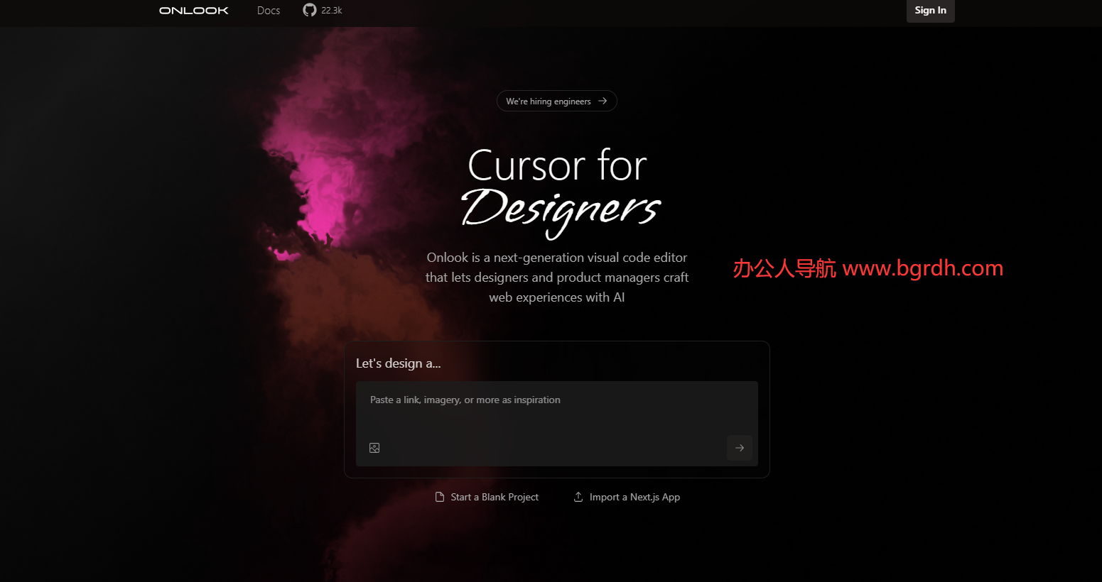Click the Let's design a... label
Screen dimensions: 1102x582
[x=398, y=363]
